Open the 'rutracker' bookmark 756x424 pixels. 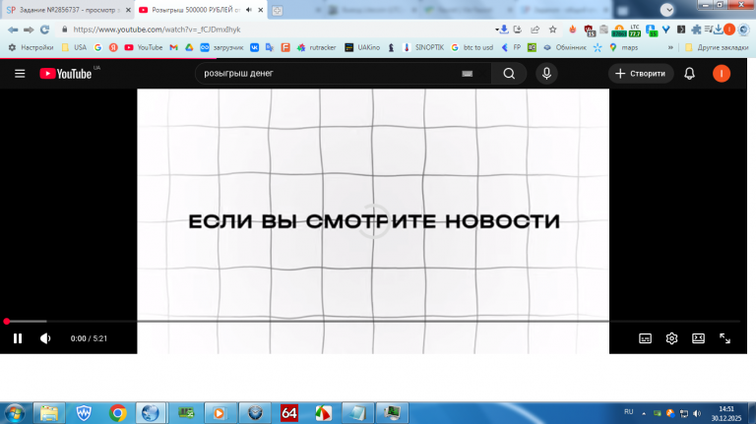pos(316,47)
